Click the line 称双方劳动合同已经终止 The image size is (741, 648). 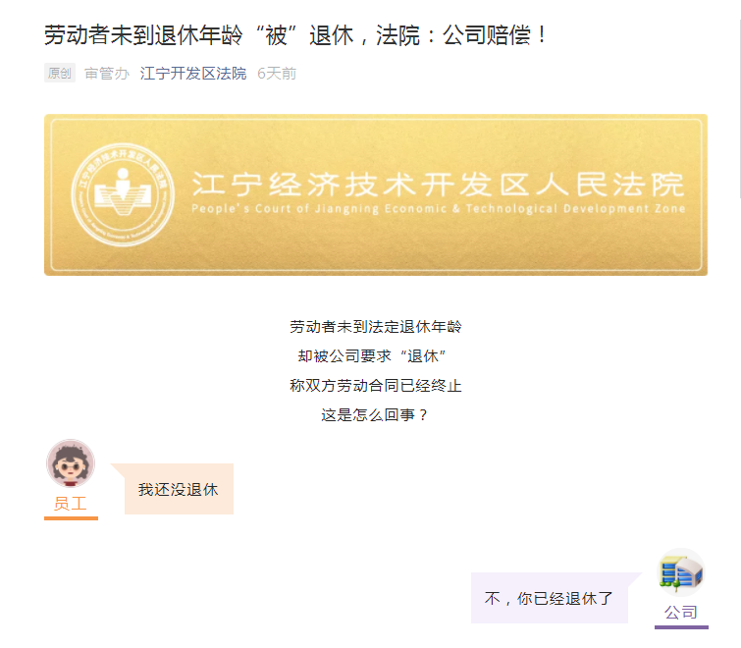[376, 385]
